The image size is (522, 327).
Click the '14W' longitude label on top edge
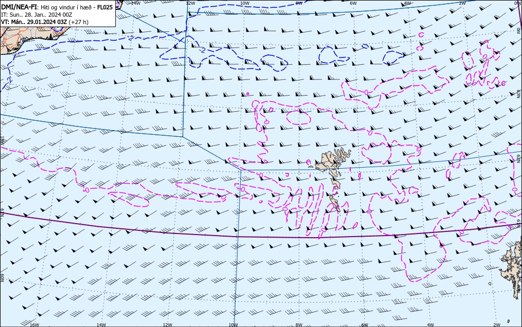point(136,3)
